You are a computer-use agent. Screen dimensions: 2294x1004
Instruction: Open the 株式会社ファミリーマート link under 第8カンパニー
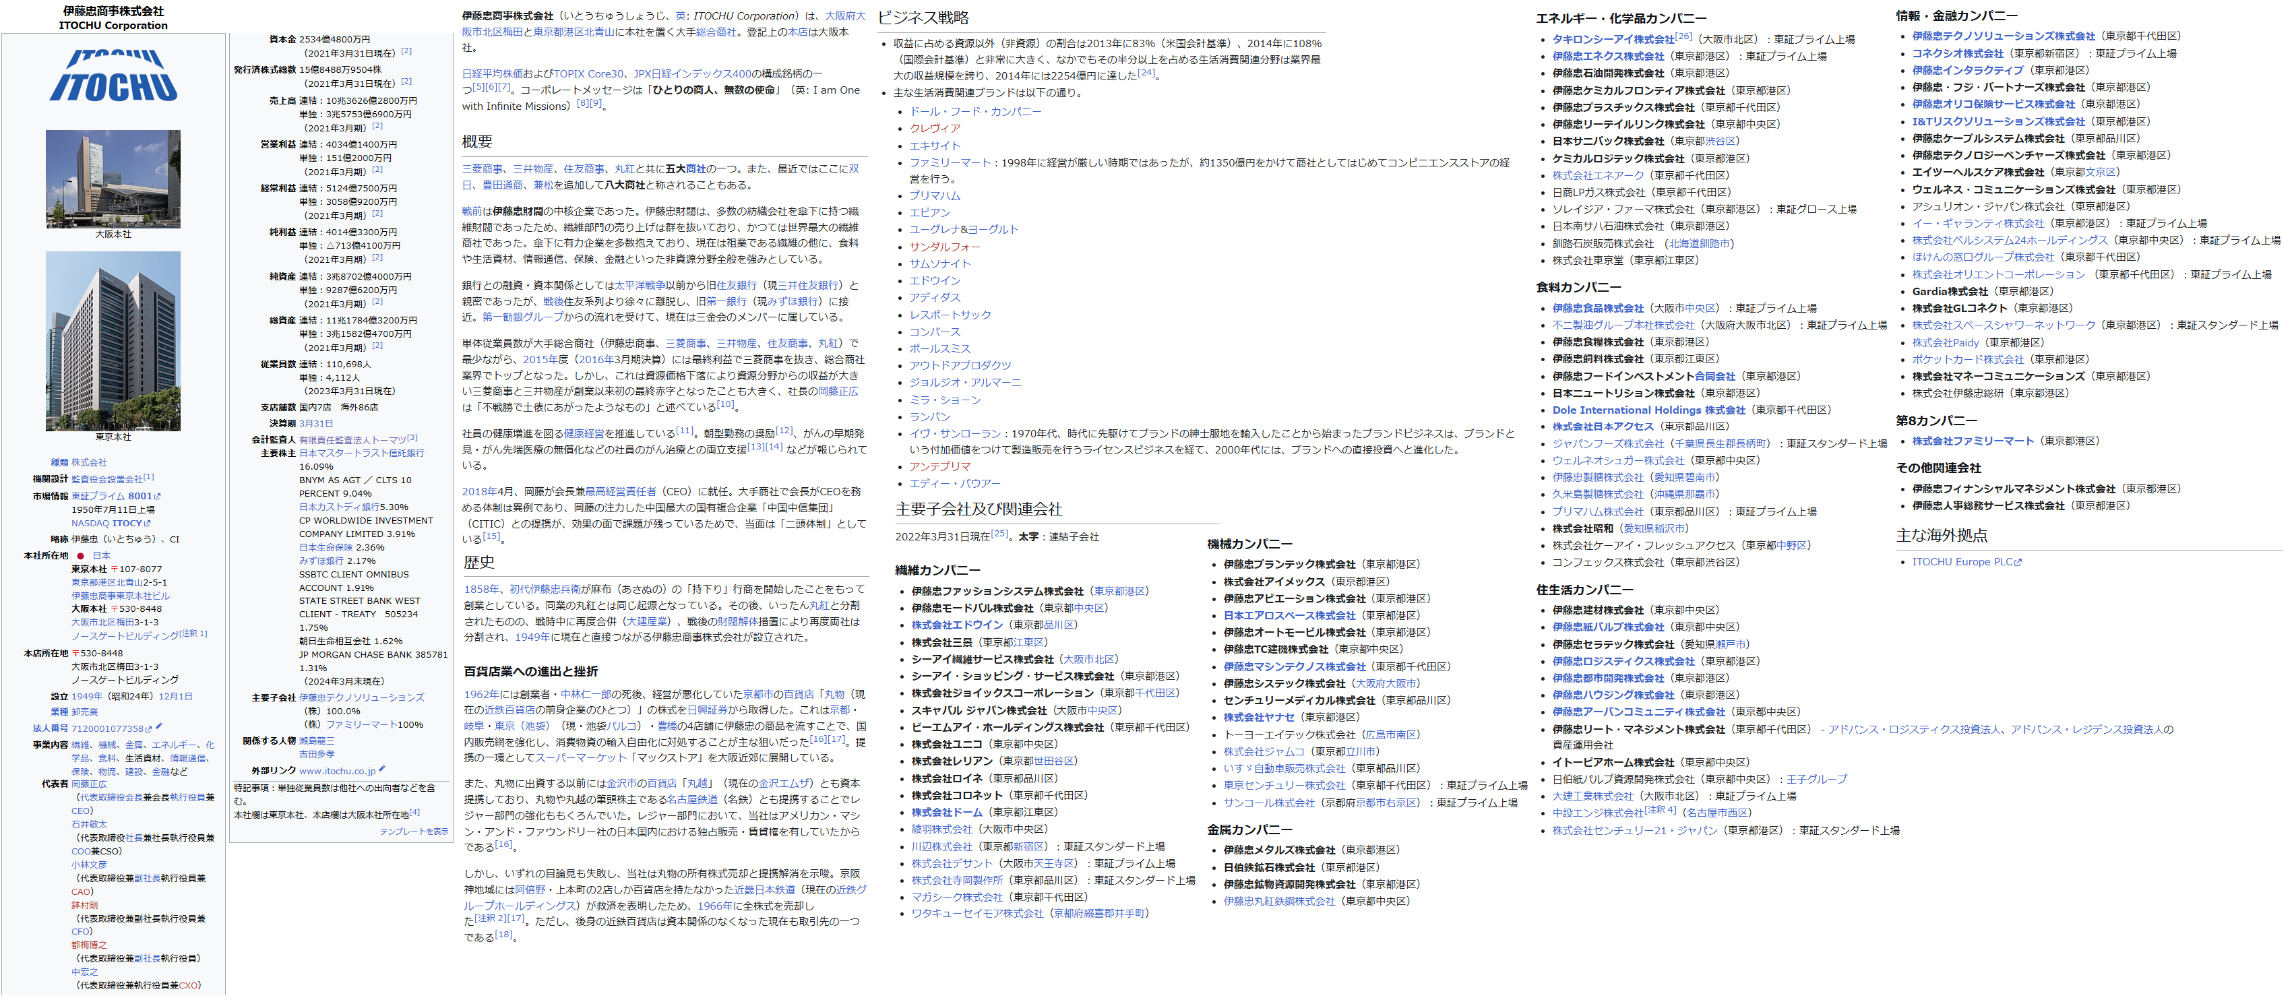pos(1973,441)
